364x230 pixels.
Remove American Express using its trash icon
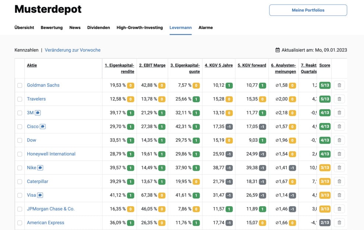[339, 223]
